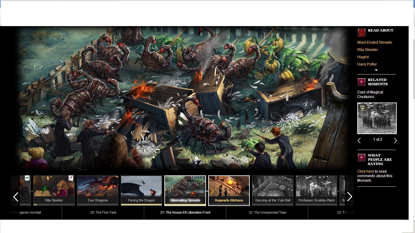This screenshot has width=415, height=233.
Task: Open the Care of Magical Creatures related thumbnail
Action: point(377,118)
